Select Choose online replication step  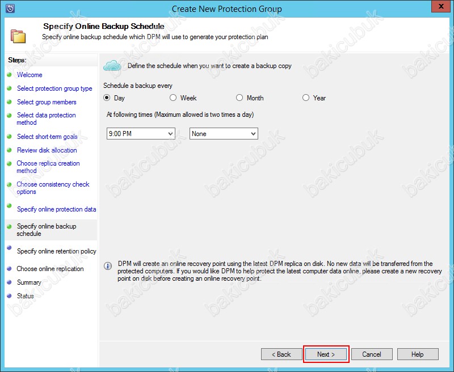pyautogui.click(x=50, y=269)
